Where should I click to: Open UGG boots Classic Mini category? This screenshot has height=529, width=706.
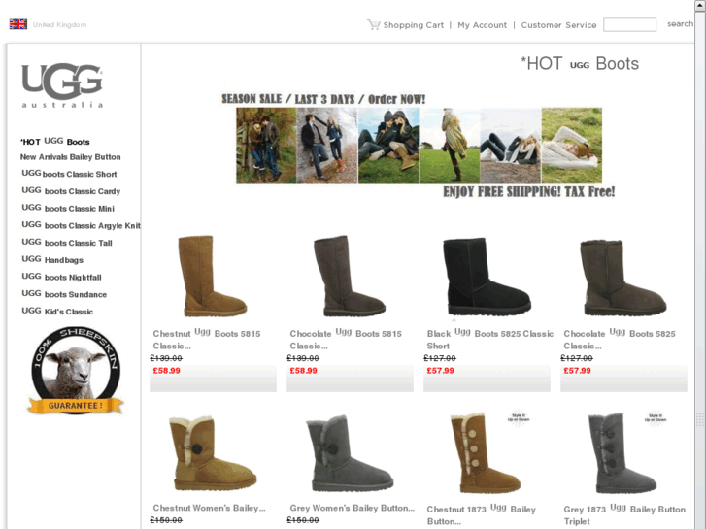68,208
